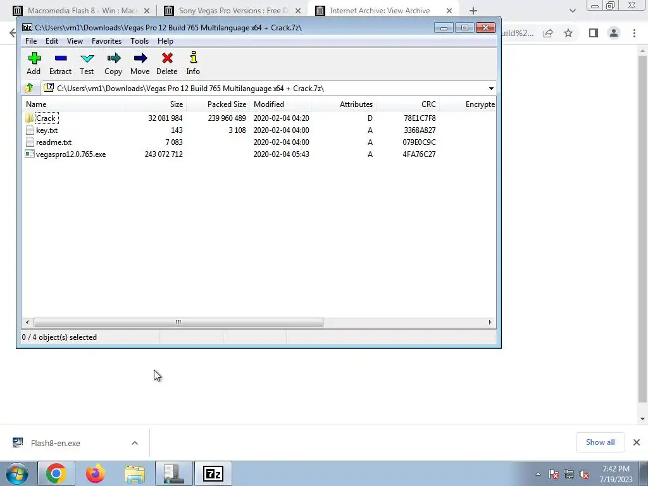Select the key.txt file name
The height and width of the screenshot is (486, 648).
coord(47,130)
